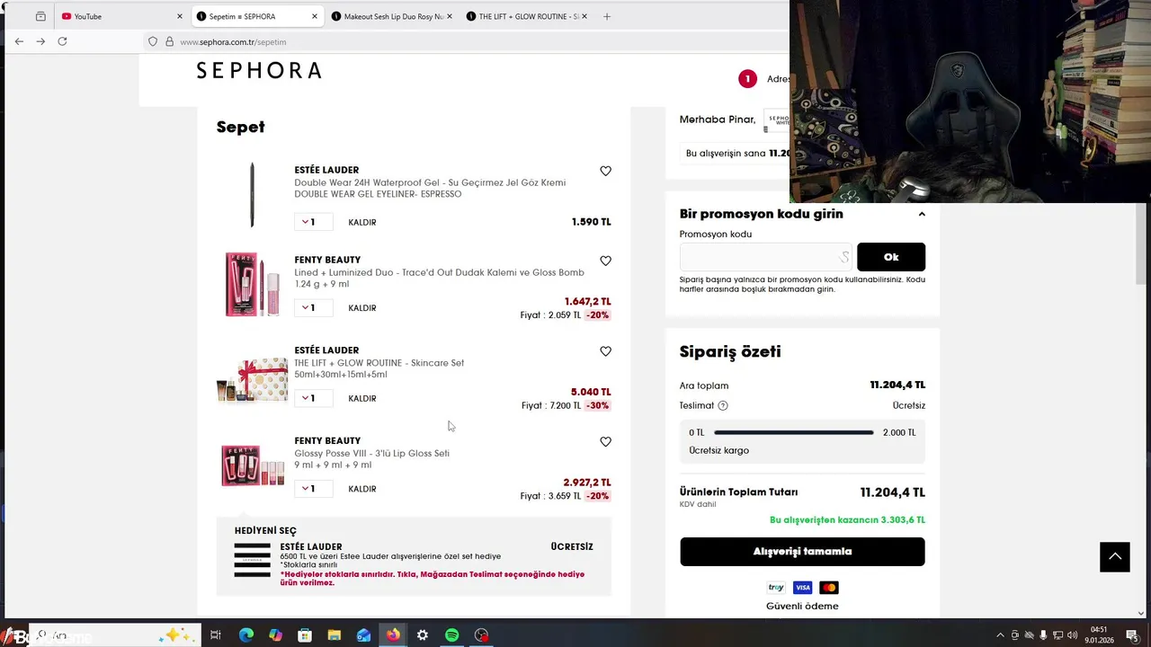Click the free shipping progress bar
This screenshot has height=647, width=1151.
point(793,432)
